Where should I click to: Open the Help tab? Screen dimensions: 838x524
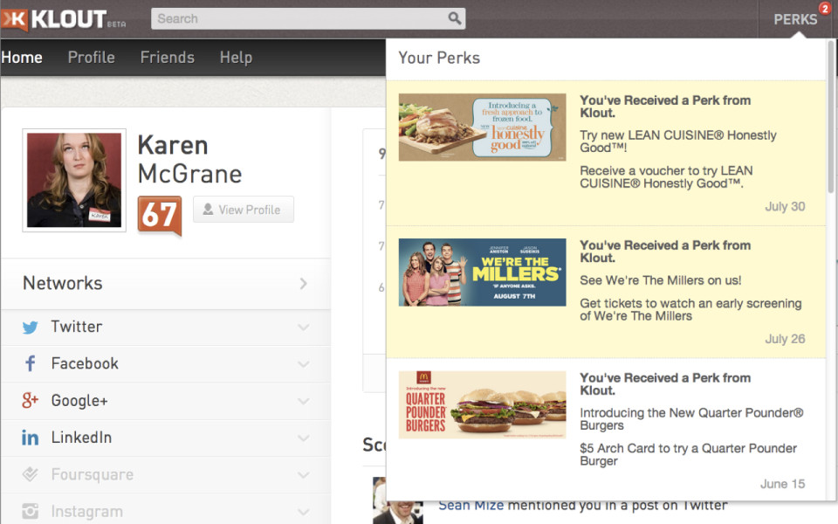point(236,58)
